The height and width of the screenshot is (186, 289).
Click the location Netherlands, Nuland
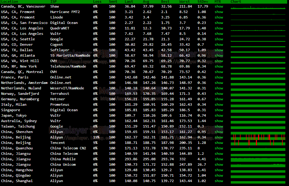pyautogui.click(x=21, y=88)
